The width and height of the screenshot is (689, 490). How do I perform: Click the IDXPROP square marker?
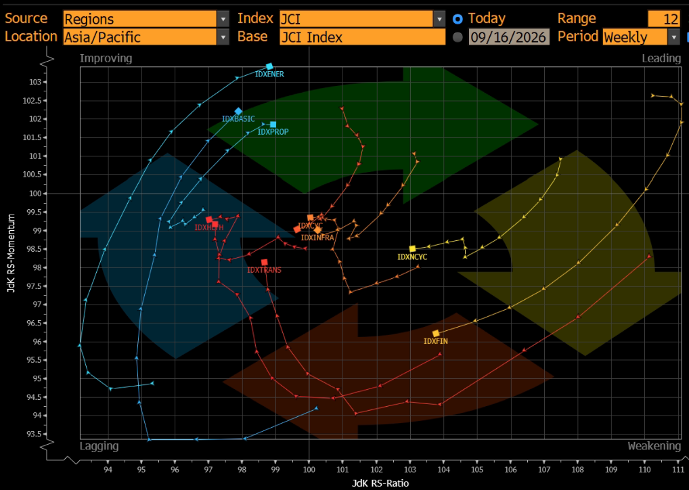[273, 125]
